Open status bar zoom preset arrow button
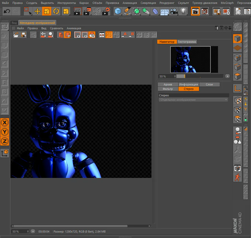 pos(33,231)
